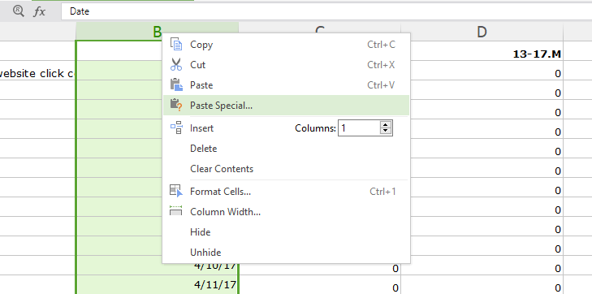The height and width of the screenshot is (294, 592).
Task: Click the scissors Cut icon
Action: point(176,64)
